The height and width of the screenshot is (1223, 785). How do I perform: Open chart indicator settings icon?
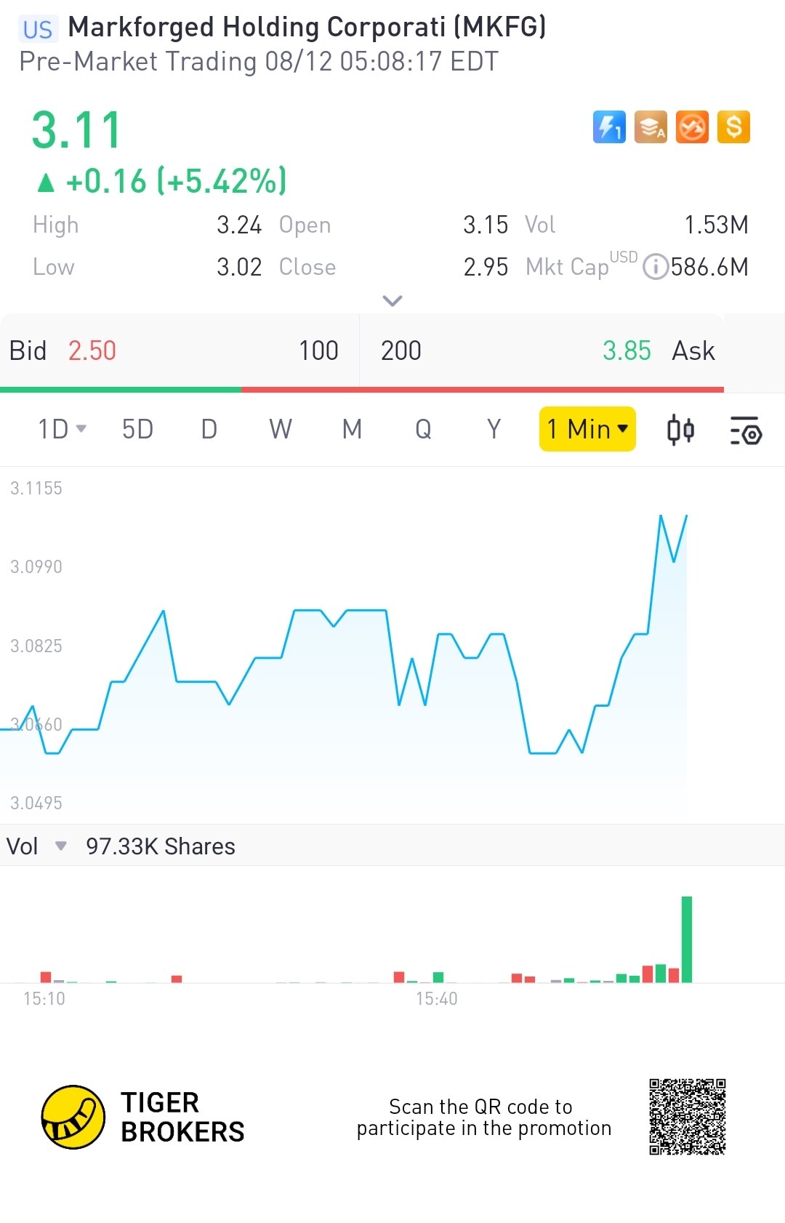745,430
